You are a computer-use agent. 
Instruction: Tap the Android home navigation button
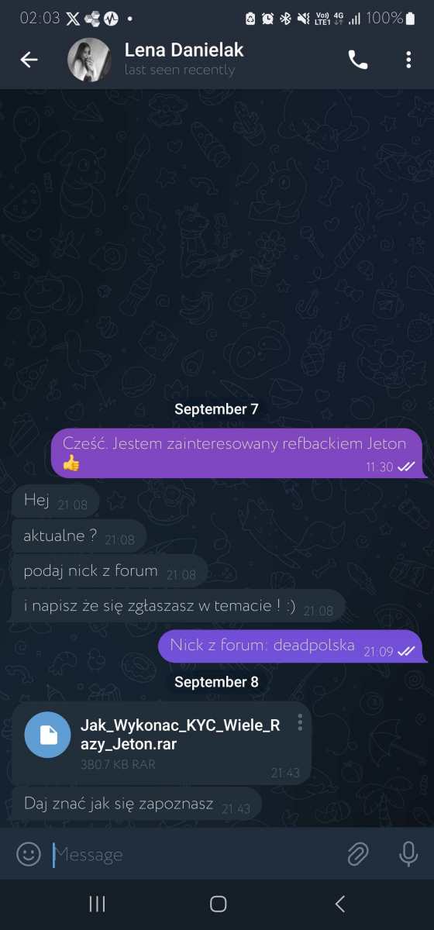click(219, 904)
